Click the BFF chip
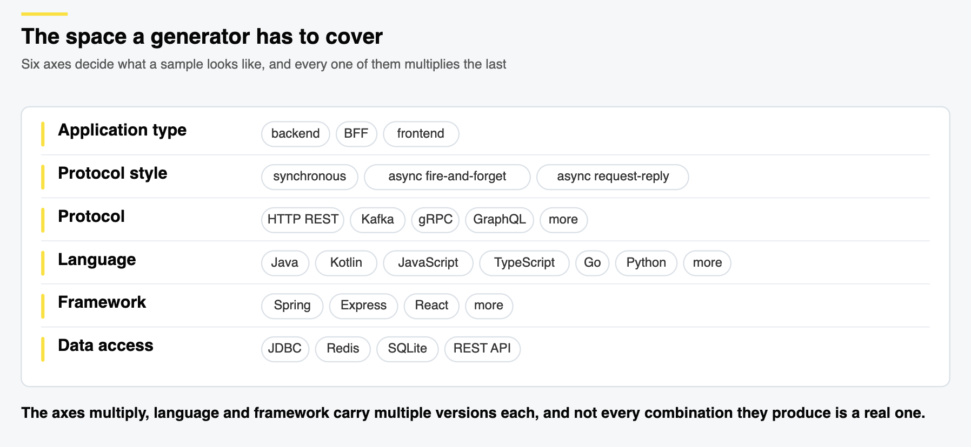The width and height of the screenshot is (971, 447). (356, 134)
